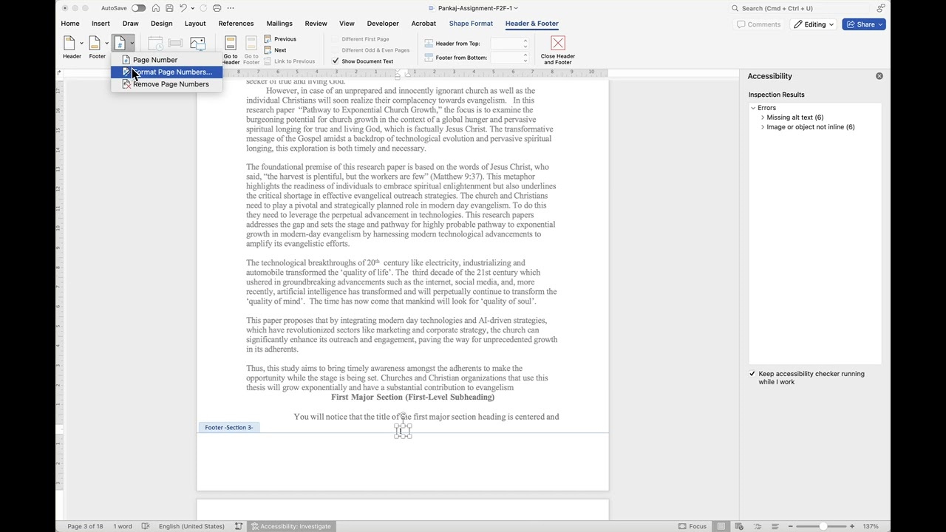The width and height of the screenshot is (946, 532).
Task: Open the more options ellipsis in title bar
Action: (x=231, y=8)
